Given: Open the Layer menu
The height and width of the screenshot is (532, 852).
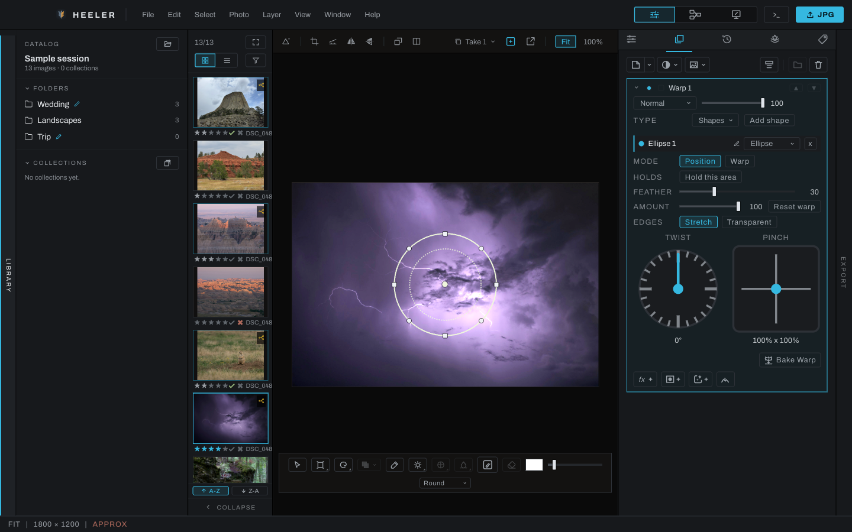Looking at the screenshot, I should point(272,15).
